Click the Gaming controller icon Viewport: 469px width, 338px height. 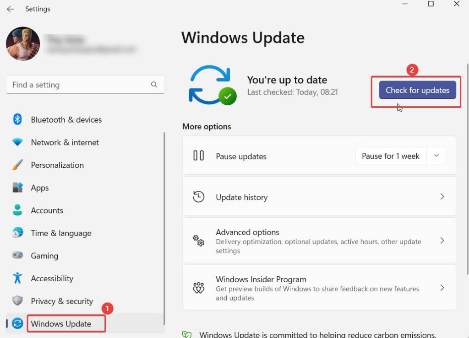[x=17, y=255]
